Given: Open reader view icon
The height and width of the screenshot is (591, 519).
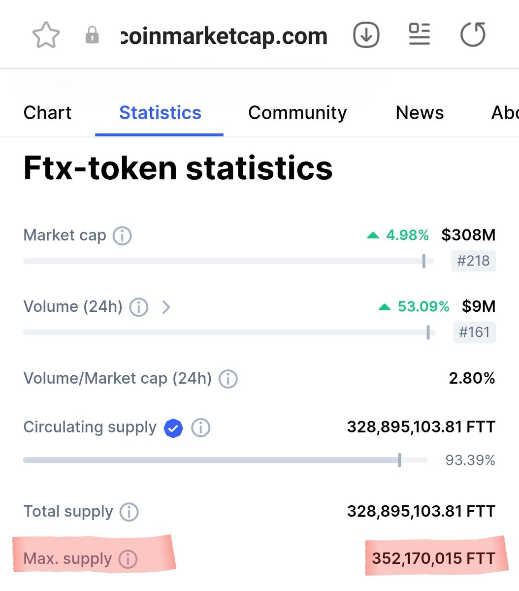Looking at the screenshot, I should tap(420, 34).
